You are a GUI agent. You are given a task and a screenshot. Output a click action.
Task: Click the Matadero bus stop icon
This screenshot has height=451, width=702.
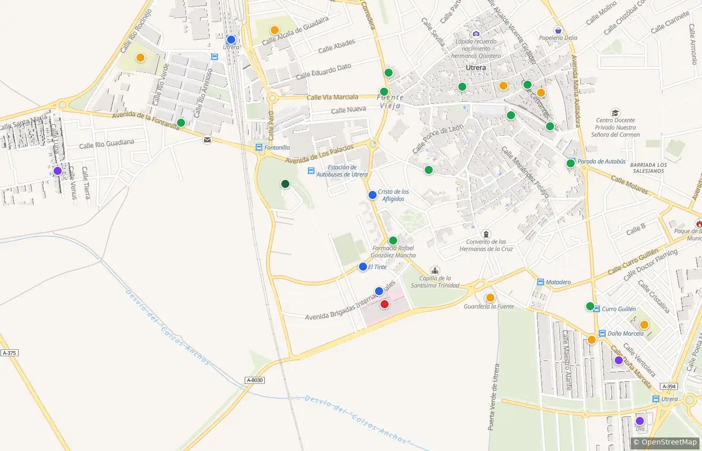540,282
